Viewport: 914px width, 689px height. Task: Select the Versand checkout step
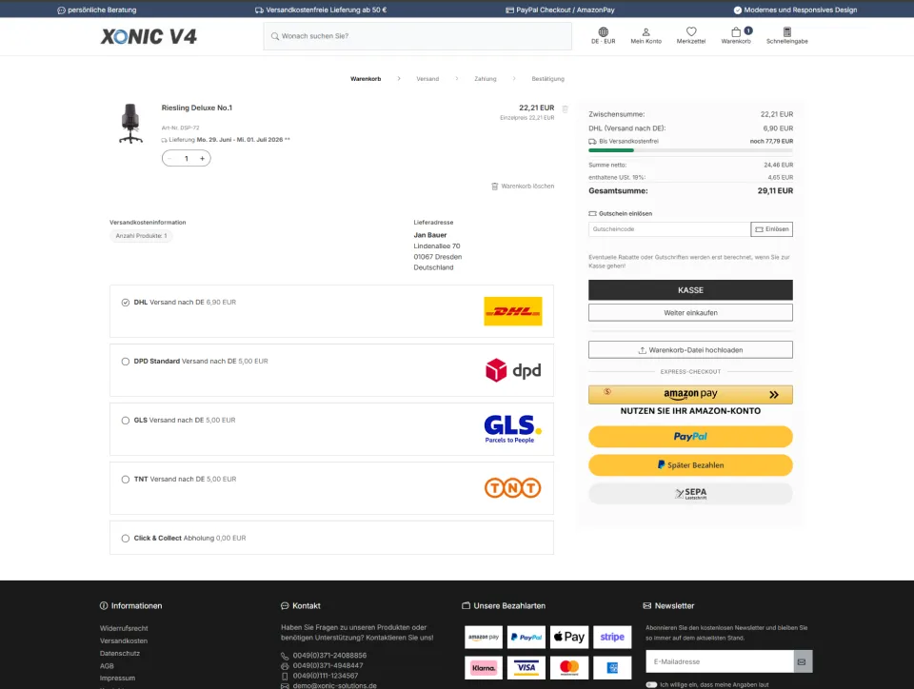pyautogui.click(x=427, y=79)
